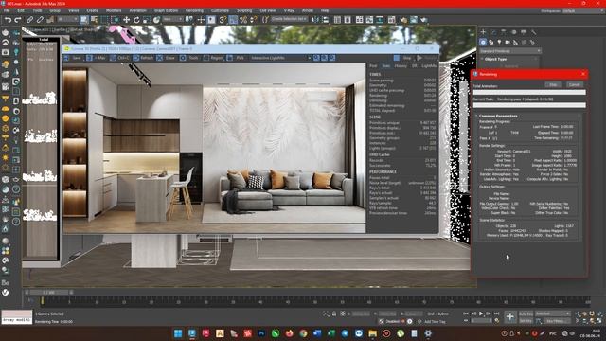Undo the last action in the main toolbar
Viewport: 606px width, 341px height.
pyautogui.click(x=8, y=20)
